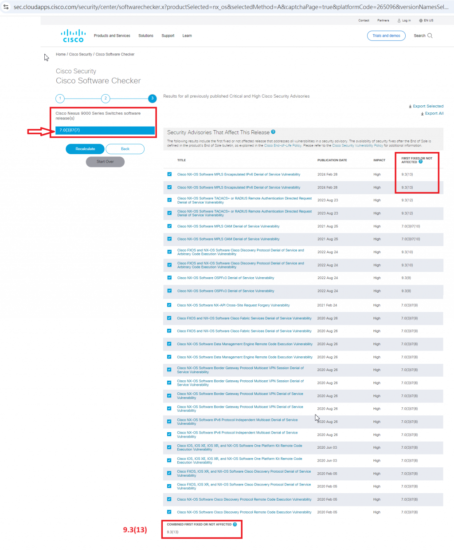Image resolution: width=454 pixels, height=550 pixels.
Task: Click download icon beside Export Selected
Action: point(410,106)
